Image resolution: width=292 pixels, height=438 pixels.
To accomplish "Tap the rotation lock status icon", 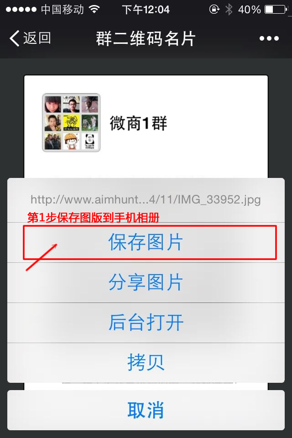I will 214,10.
